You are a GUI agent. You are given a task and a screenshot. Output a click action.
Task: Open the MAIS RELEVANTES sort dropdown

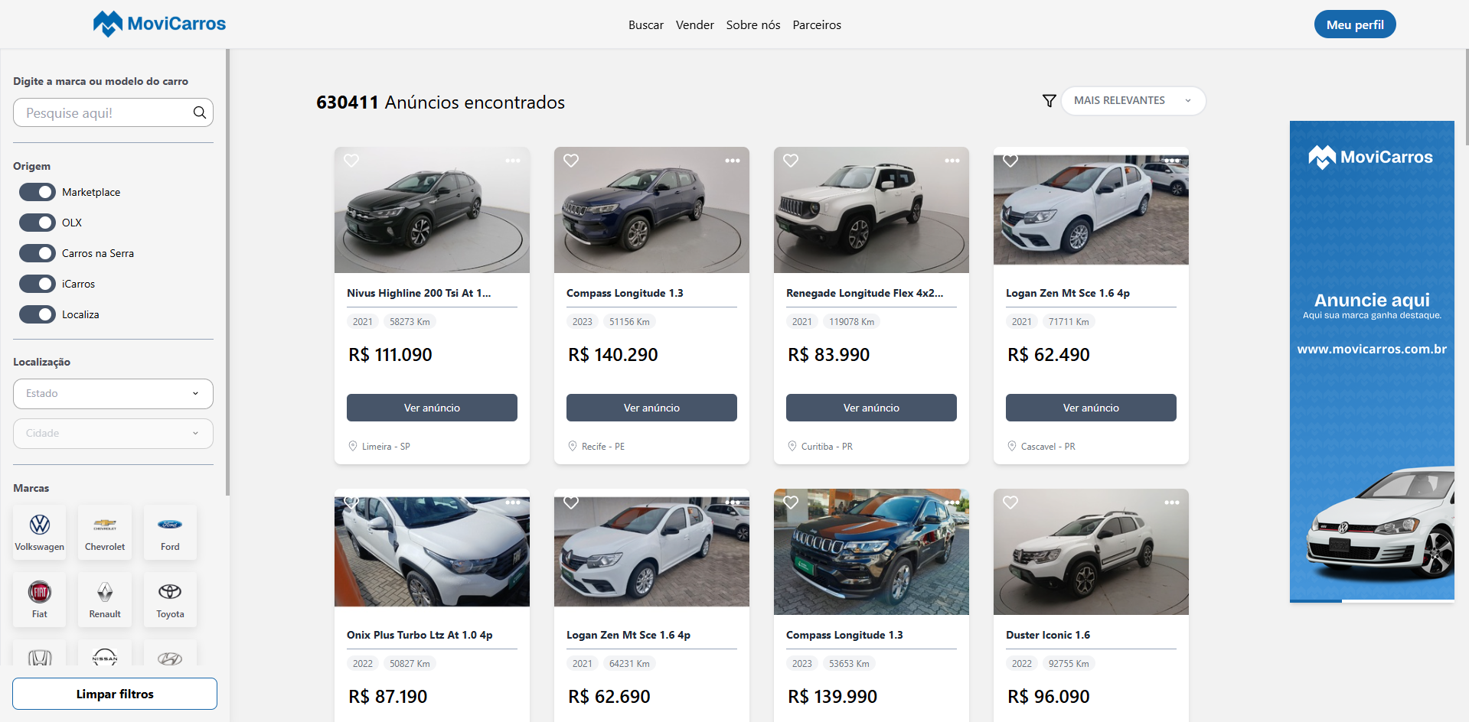(x=1133, y=101)
